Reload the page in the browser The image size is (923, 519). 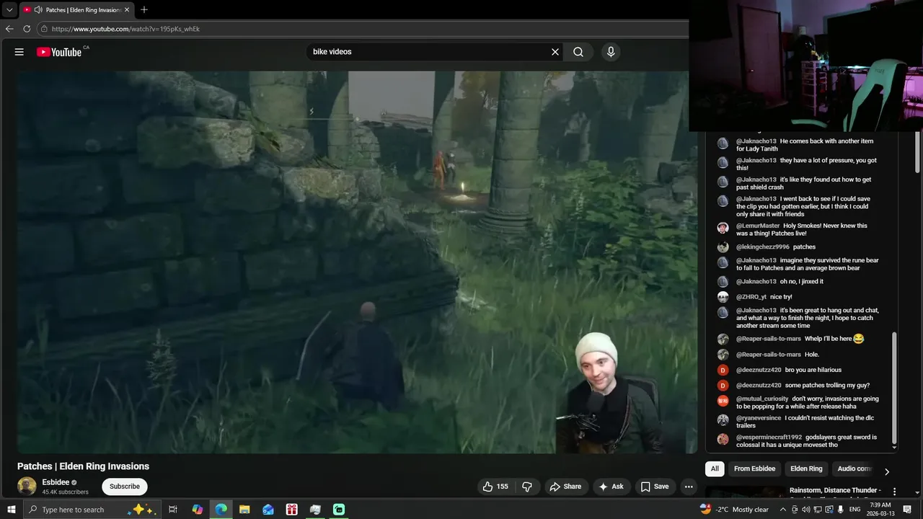click(x=27, y=29)
